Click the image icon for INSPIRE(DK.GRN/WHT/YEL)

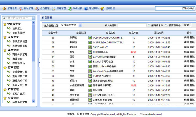click(x=90, y=42)
